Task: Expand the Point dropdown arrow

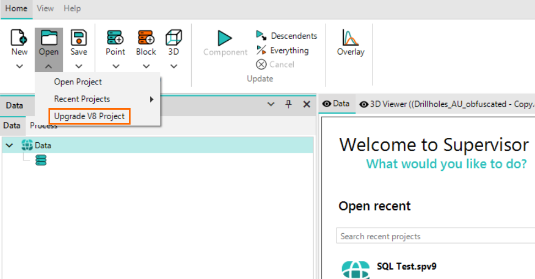Action: tap(116, 66)
